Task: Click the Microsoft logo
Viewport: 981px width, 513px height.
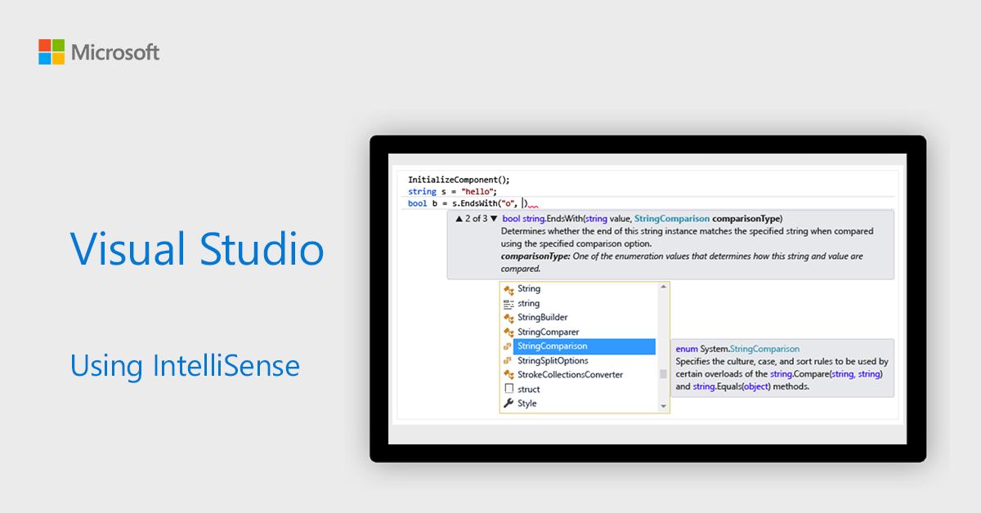Action: tap(98, 51)
